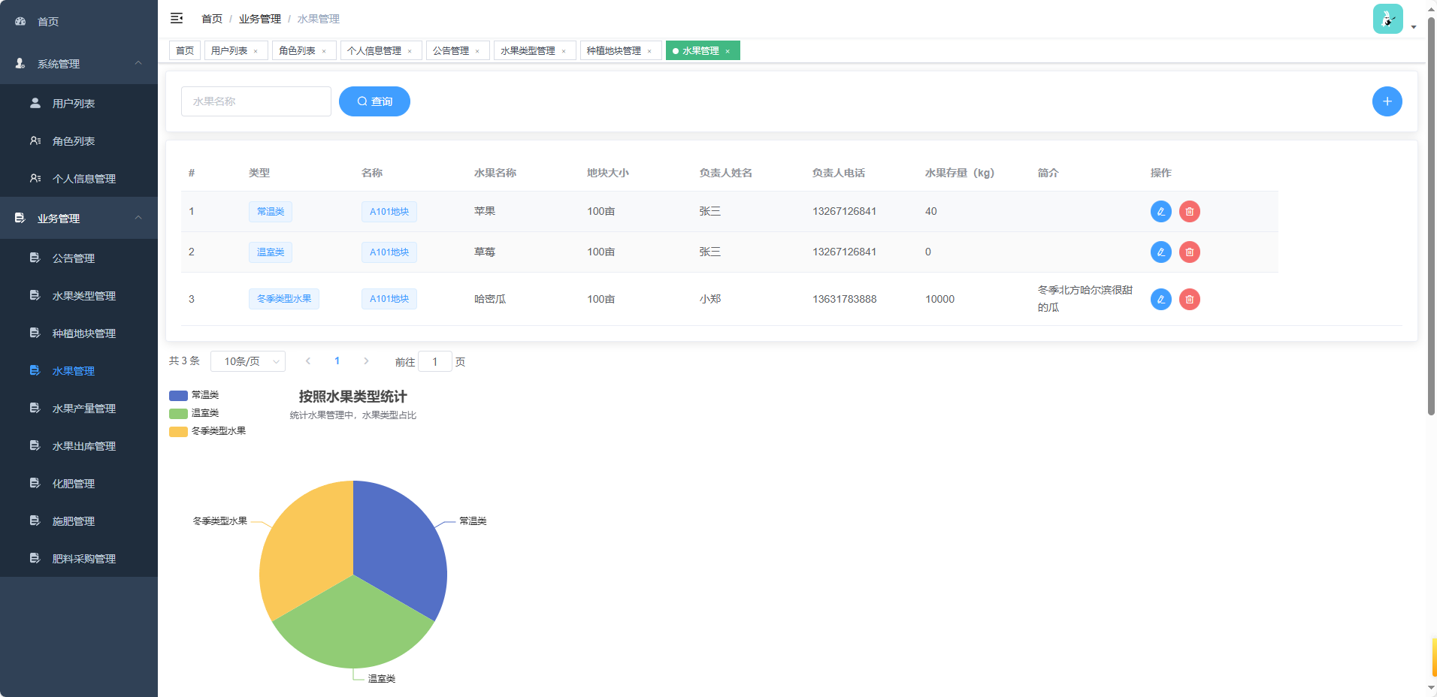Switch to the 种植地块管理 tab
This screenshot has width=1437, height=697.
615,50
